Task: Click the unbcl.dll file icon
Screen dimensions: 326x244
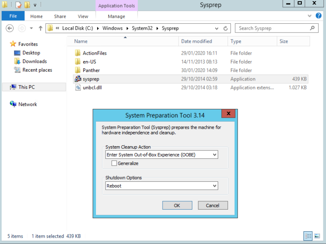Action: point(78,88)
